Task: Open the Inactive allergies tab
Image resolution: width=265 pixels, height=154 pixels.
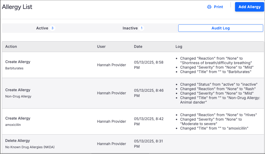Action: [130, 28]
